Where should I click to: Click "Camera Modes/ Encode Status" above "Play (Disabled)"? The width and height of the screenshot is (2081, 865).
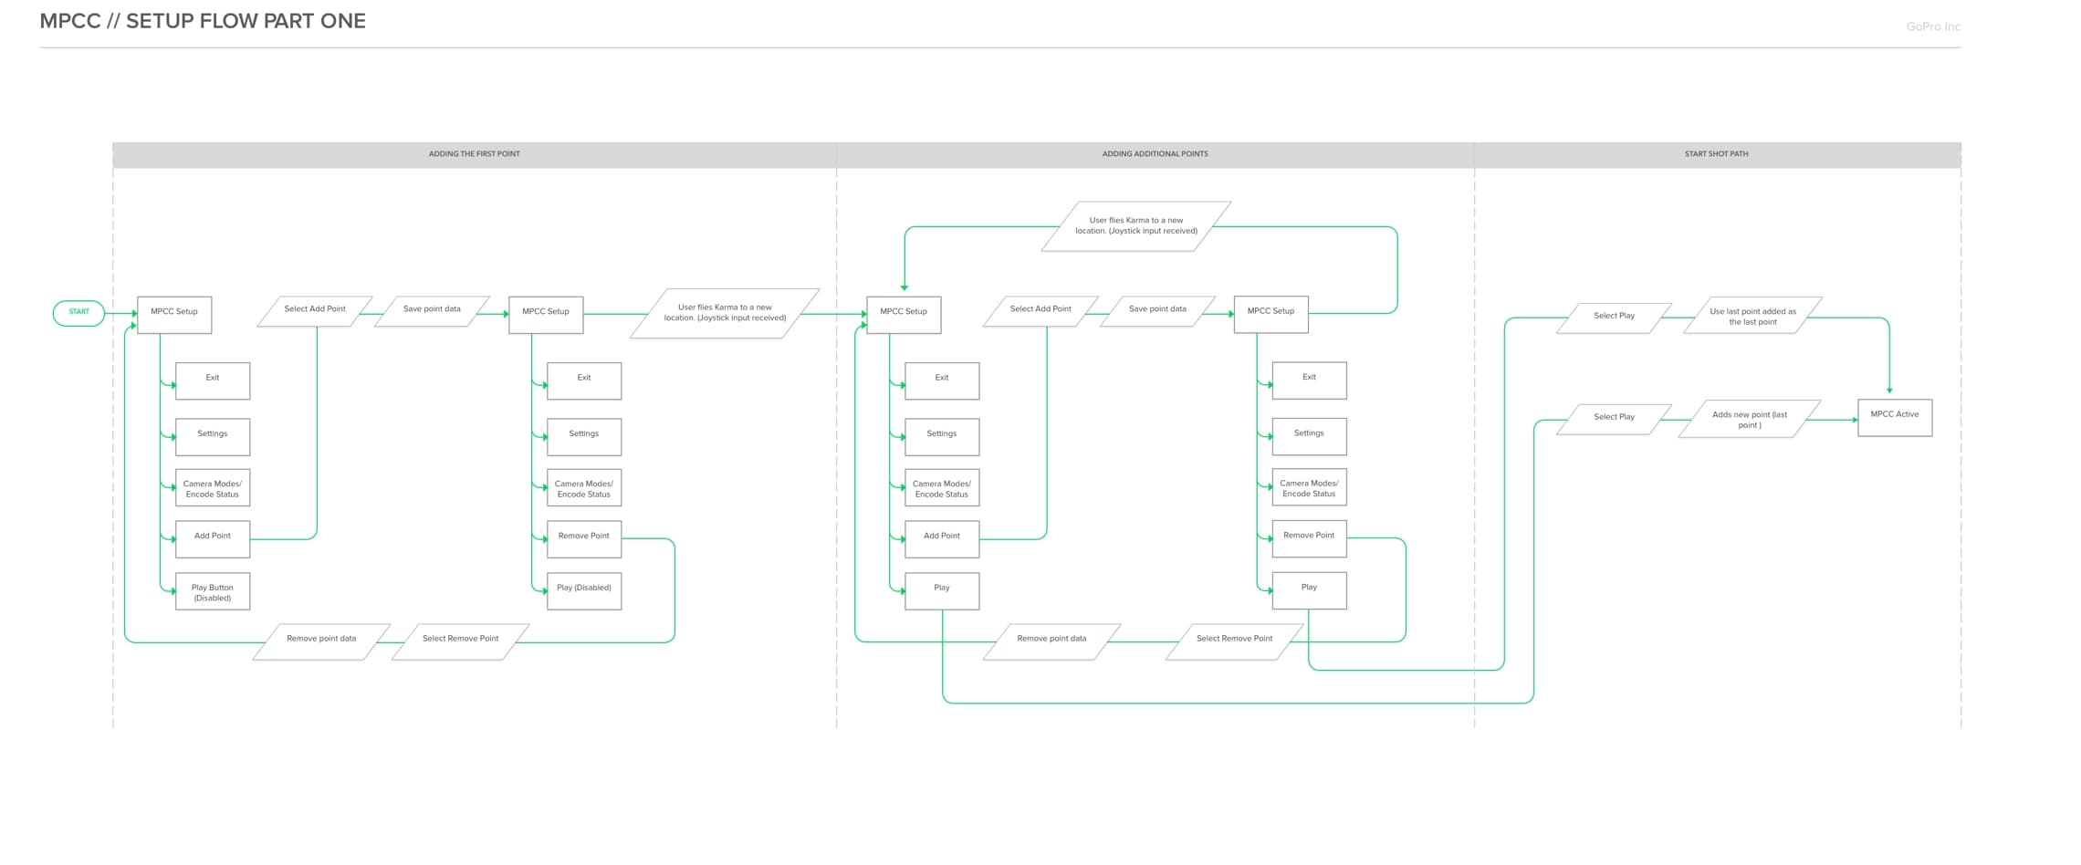584,488
